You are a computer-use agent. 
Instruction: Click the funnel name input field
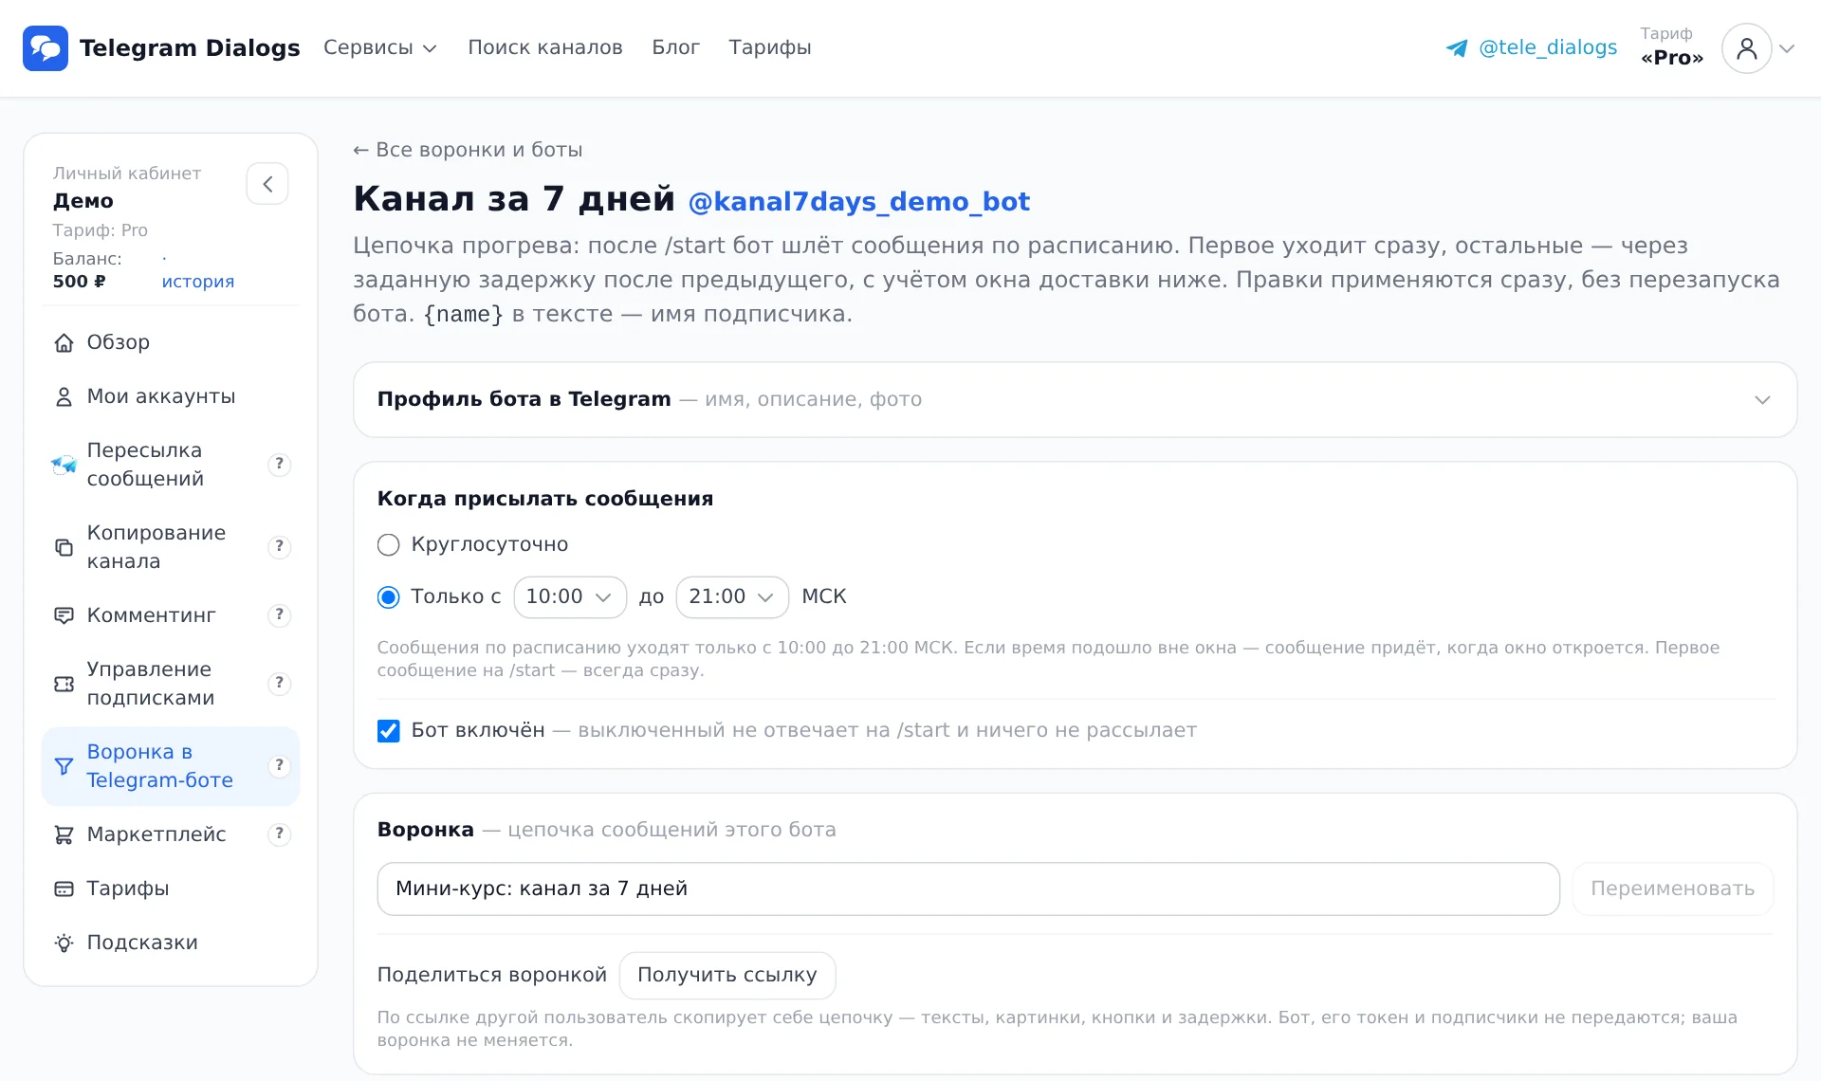(x=968, y=889)
